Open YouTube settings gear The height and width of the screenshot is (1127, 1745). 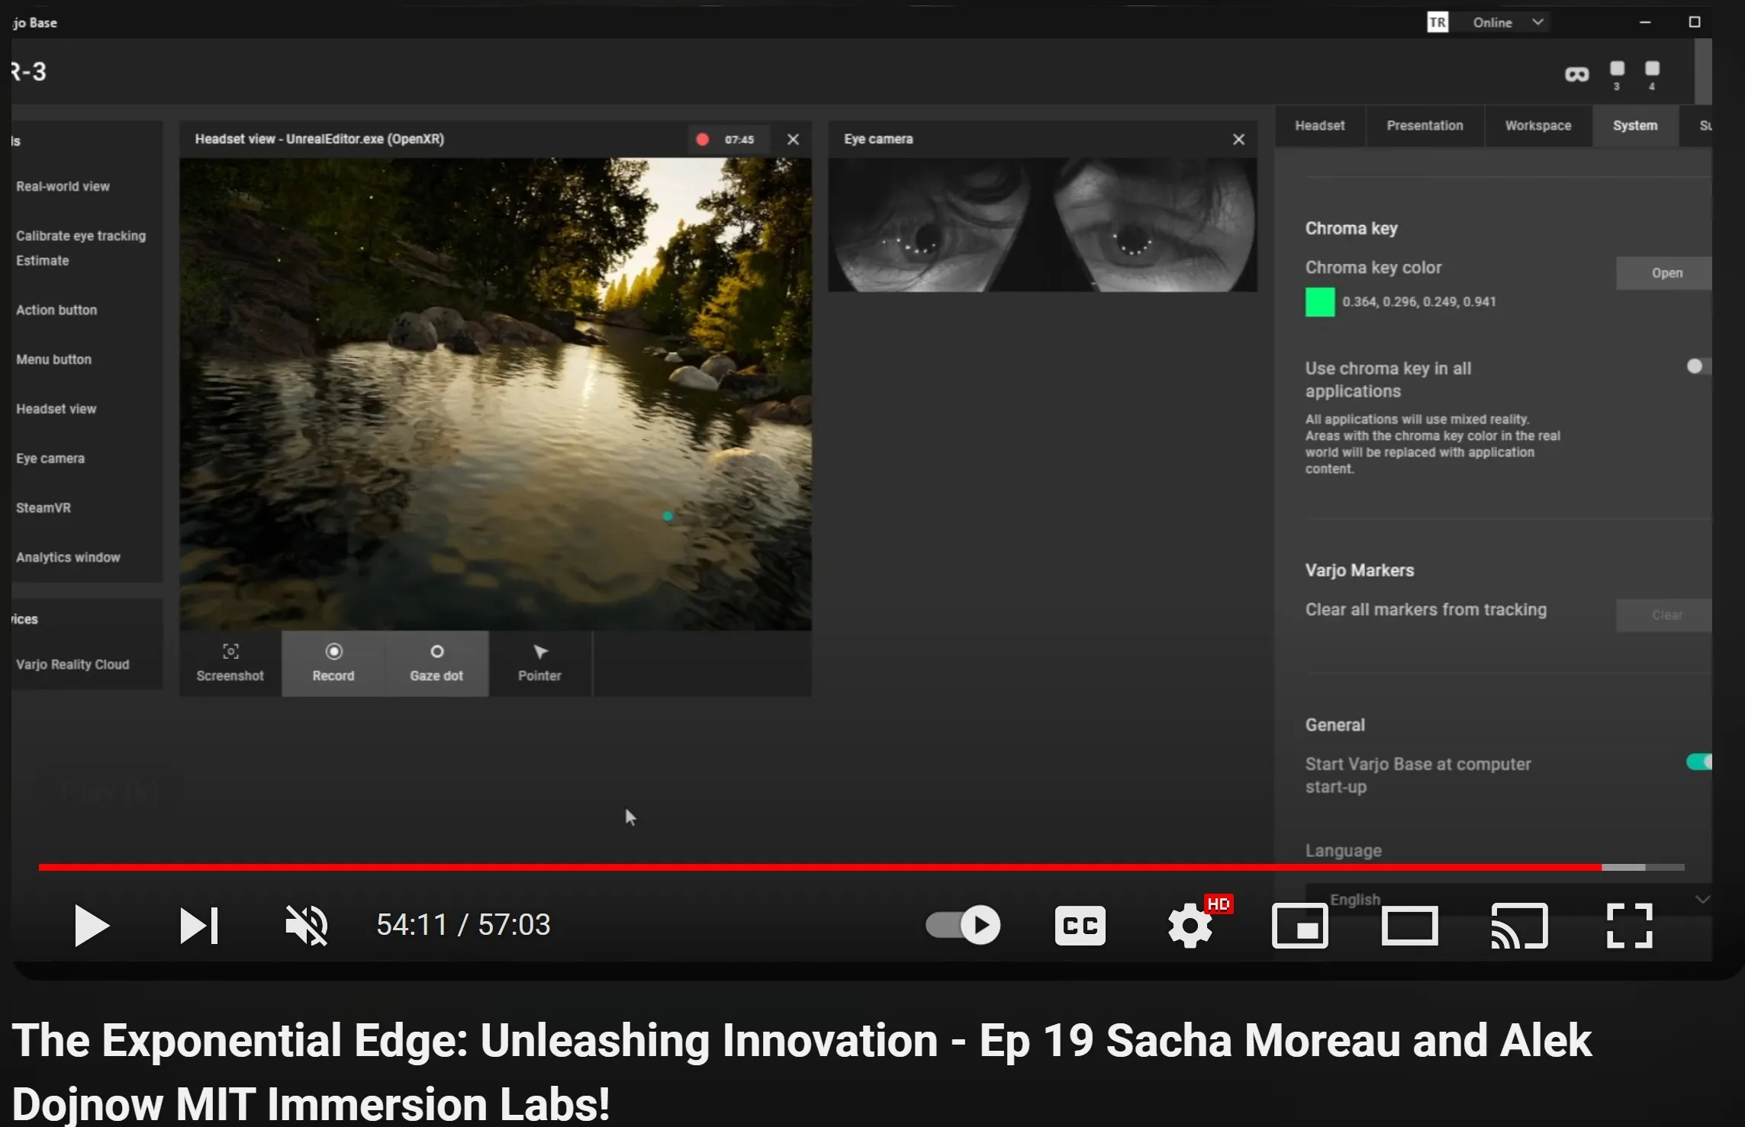pyautogui.click(x=1190, y=926)
